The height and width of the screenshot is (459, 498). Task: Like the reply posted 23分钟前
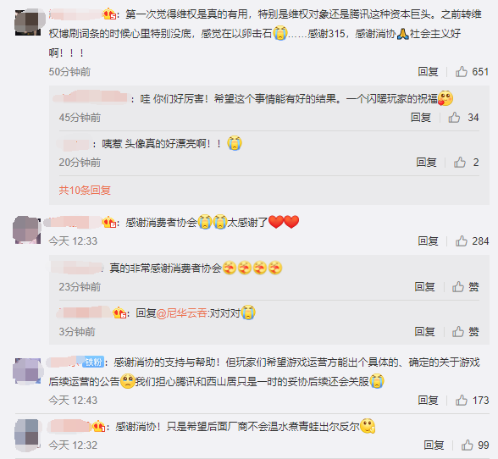click(x=465, y=287)
